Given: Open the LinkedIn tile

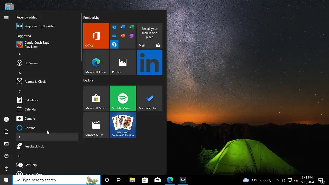Looking at the screenshot, I should pyautogui.click(x=150, y=62).
